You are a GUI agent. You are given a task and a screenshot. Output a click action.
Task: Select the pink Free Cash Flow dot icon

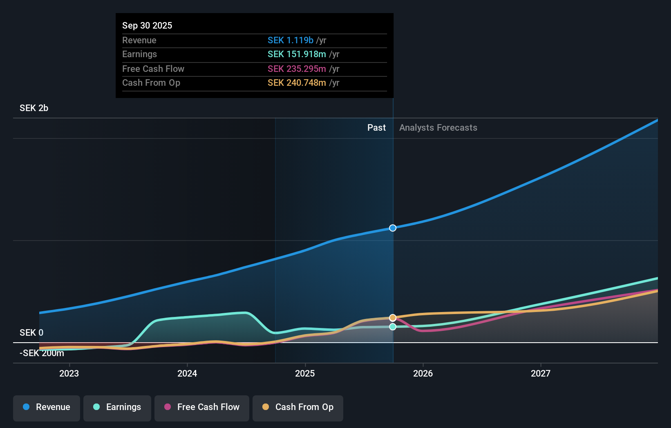(168, 407)
